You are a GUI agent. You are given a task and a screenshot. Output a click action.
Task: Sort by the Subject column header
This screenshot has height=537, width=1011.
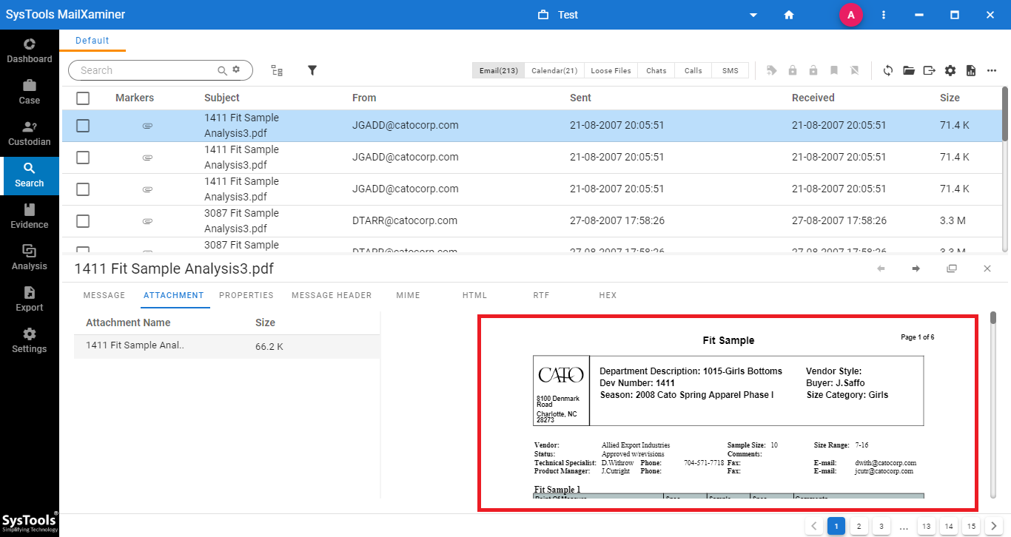tap(222, 98)
